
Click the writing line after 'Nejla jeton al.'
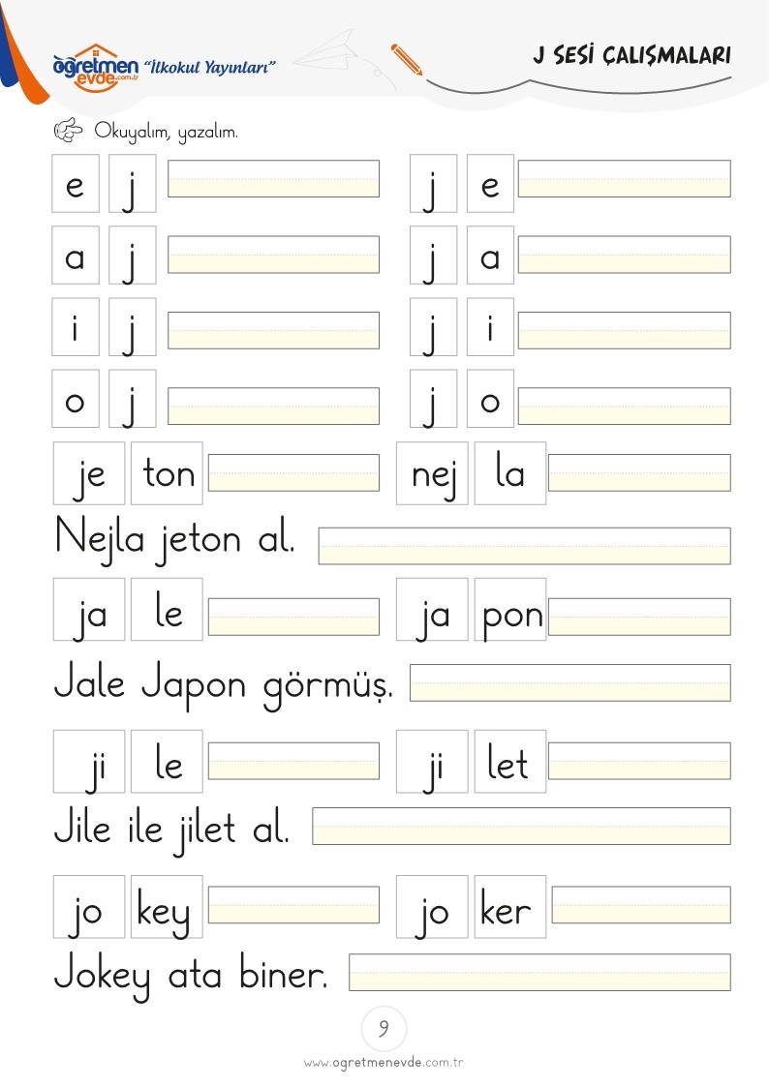click(x=525, y=546)
